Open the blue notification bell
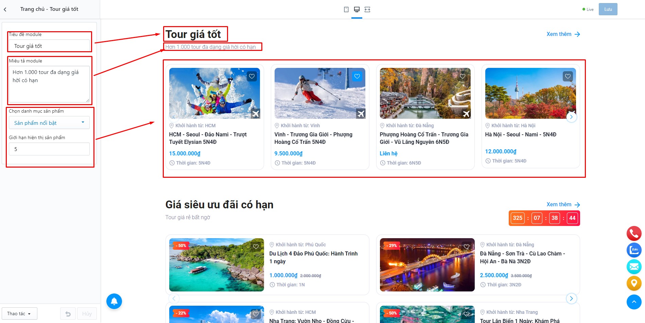The width and height of the screenshot is (645, 323). [x=114, y=301]
